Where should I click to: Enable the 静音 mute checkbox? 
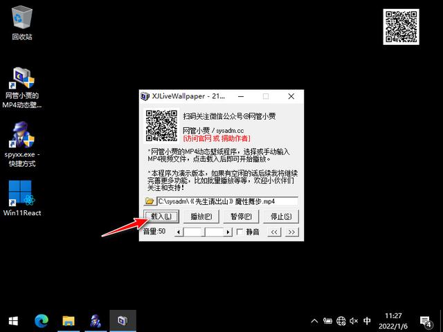pos(240,232)
